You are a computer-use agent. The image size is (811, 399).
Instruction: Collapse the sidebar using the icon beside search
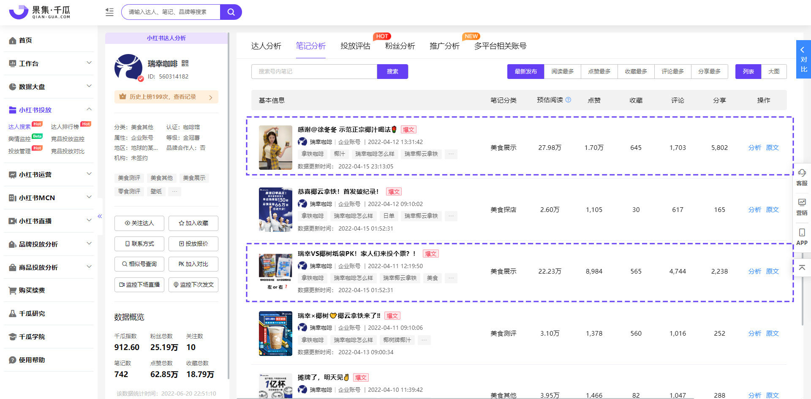(109, 12)
